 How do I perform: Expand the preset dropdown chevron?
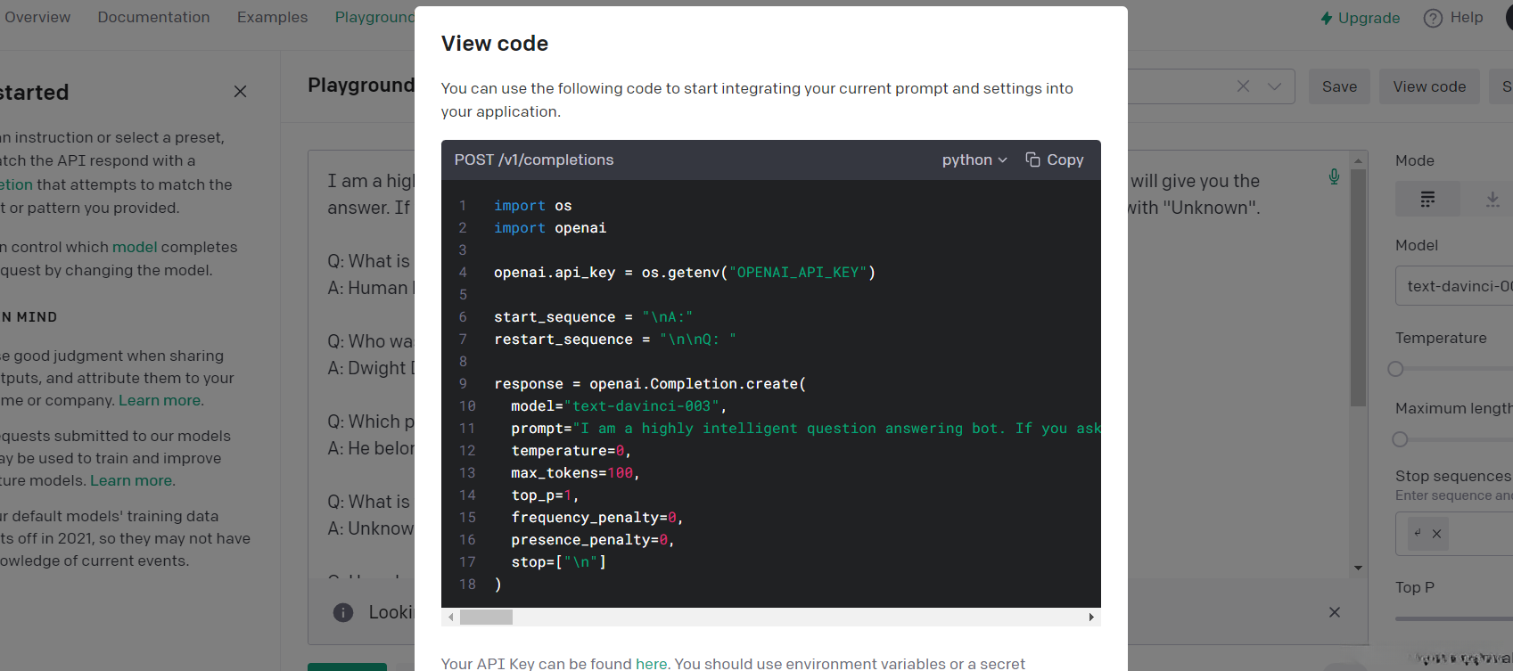coord(1275,86)
